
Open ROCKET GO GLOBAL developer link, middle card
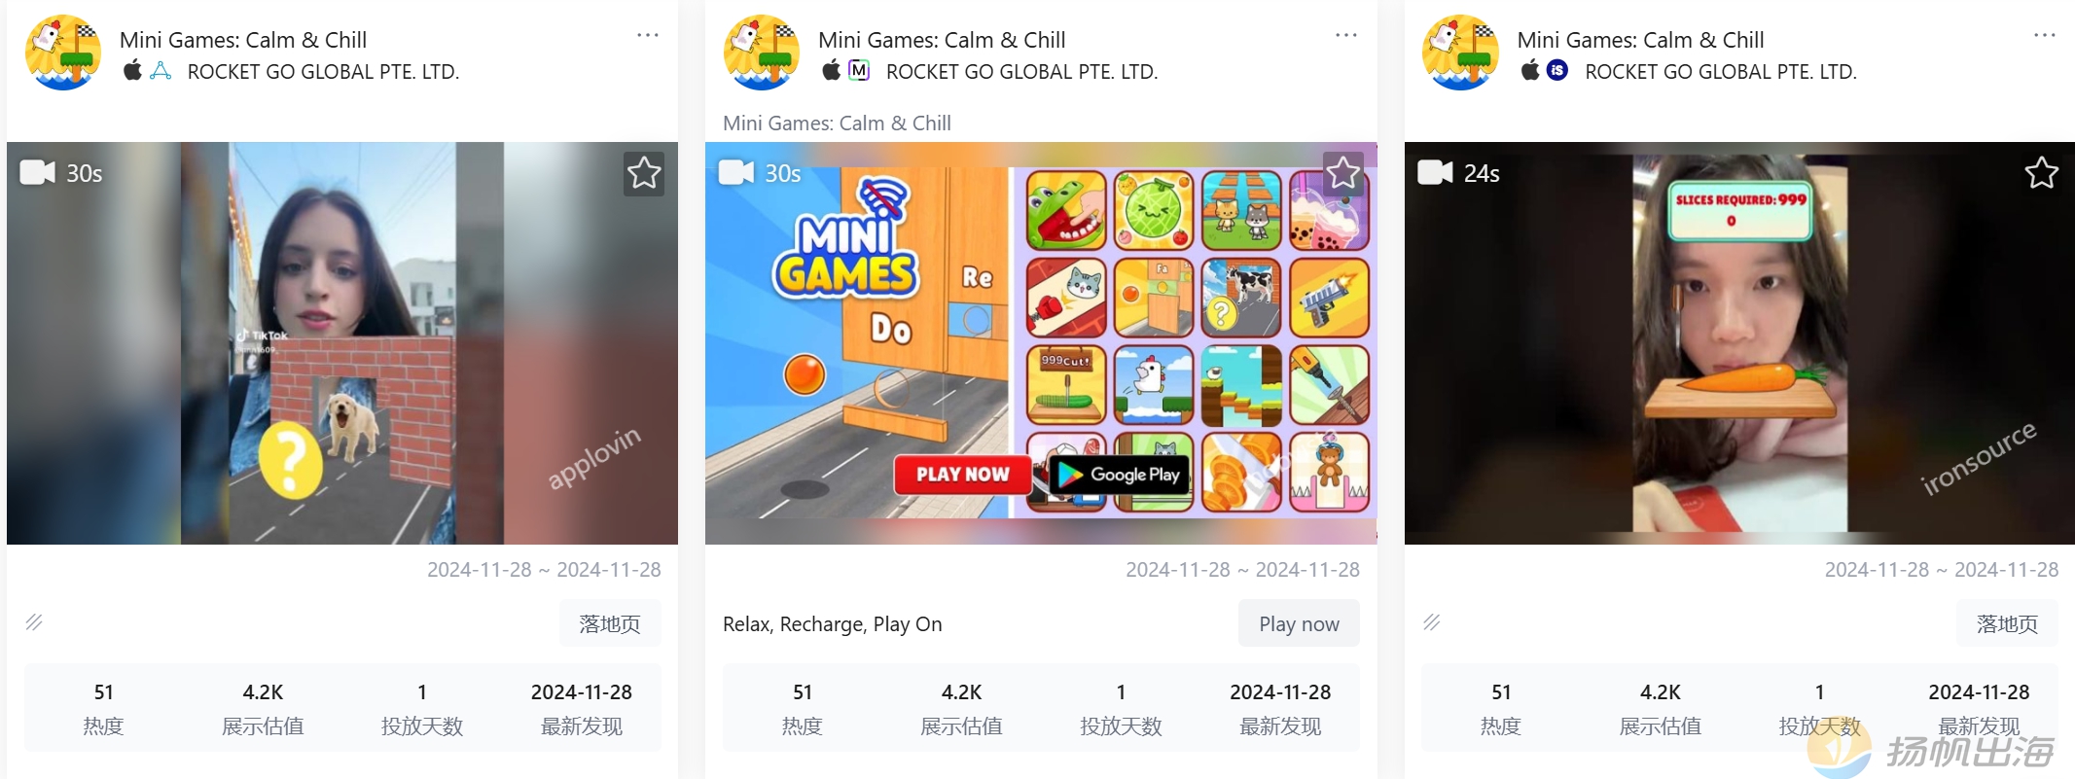click(x=1021, y=72)
